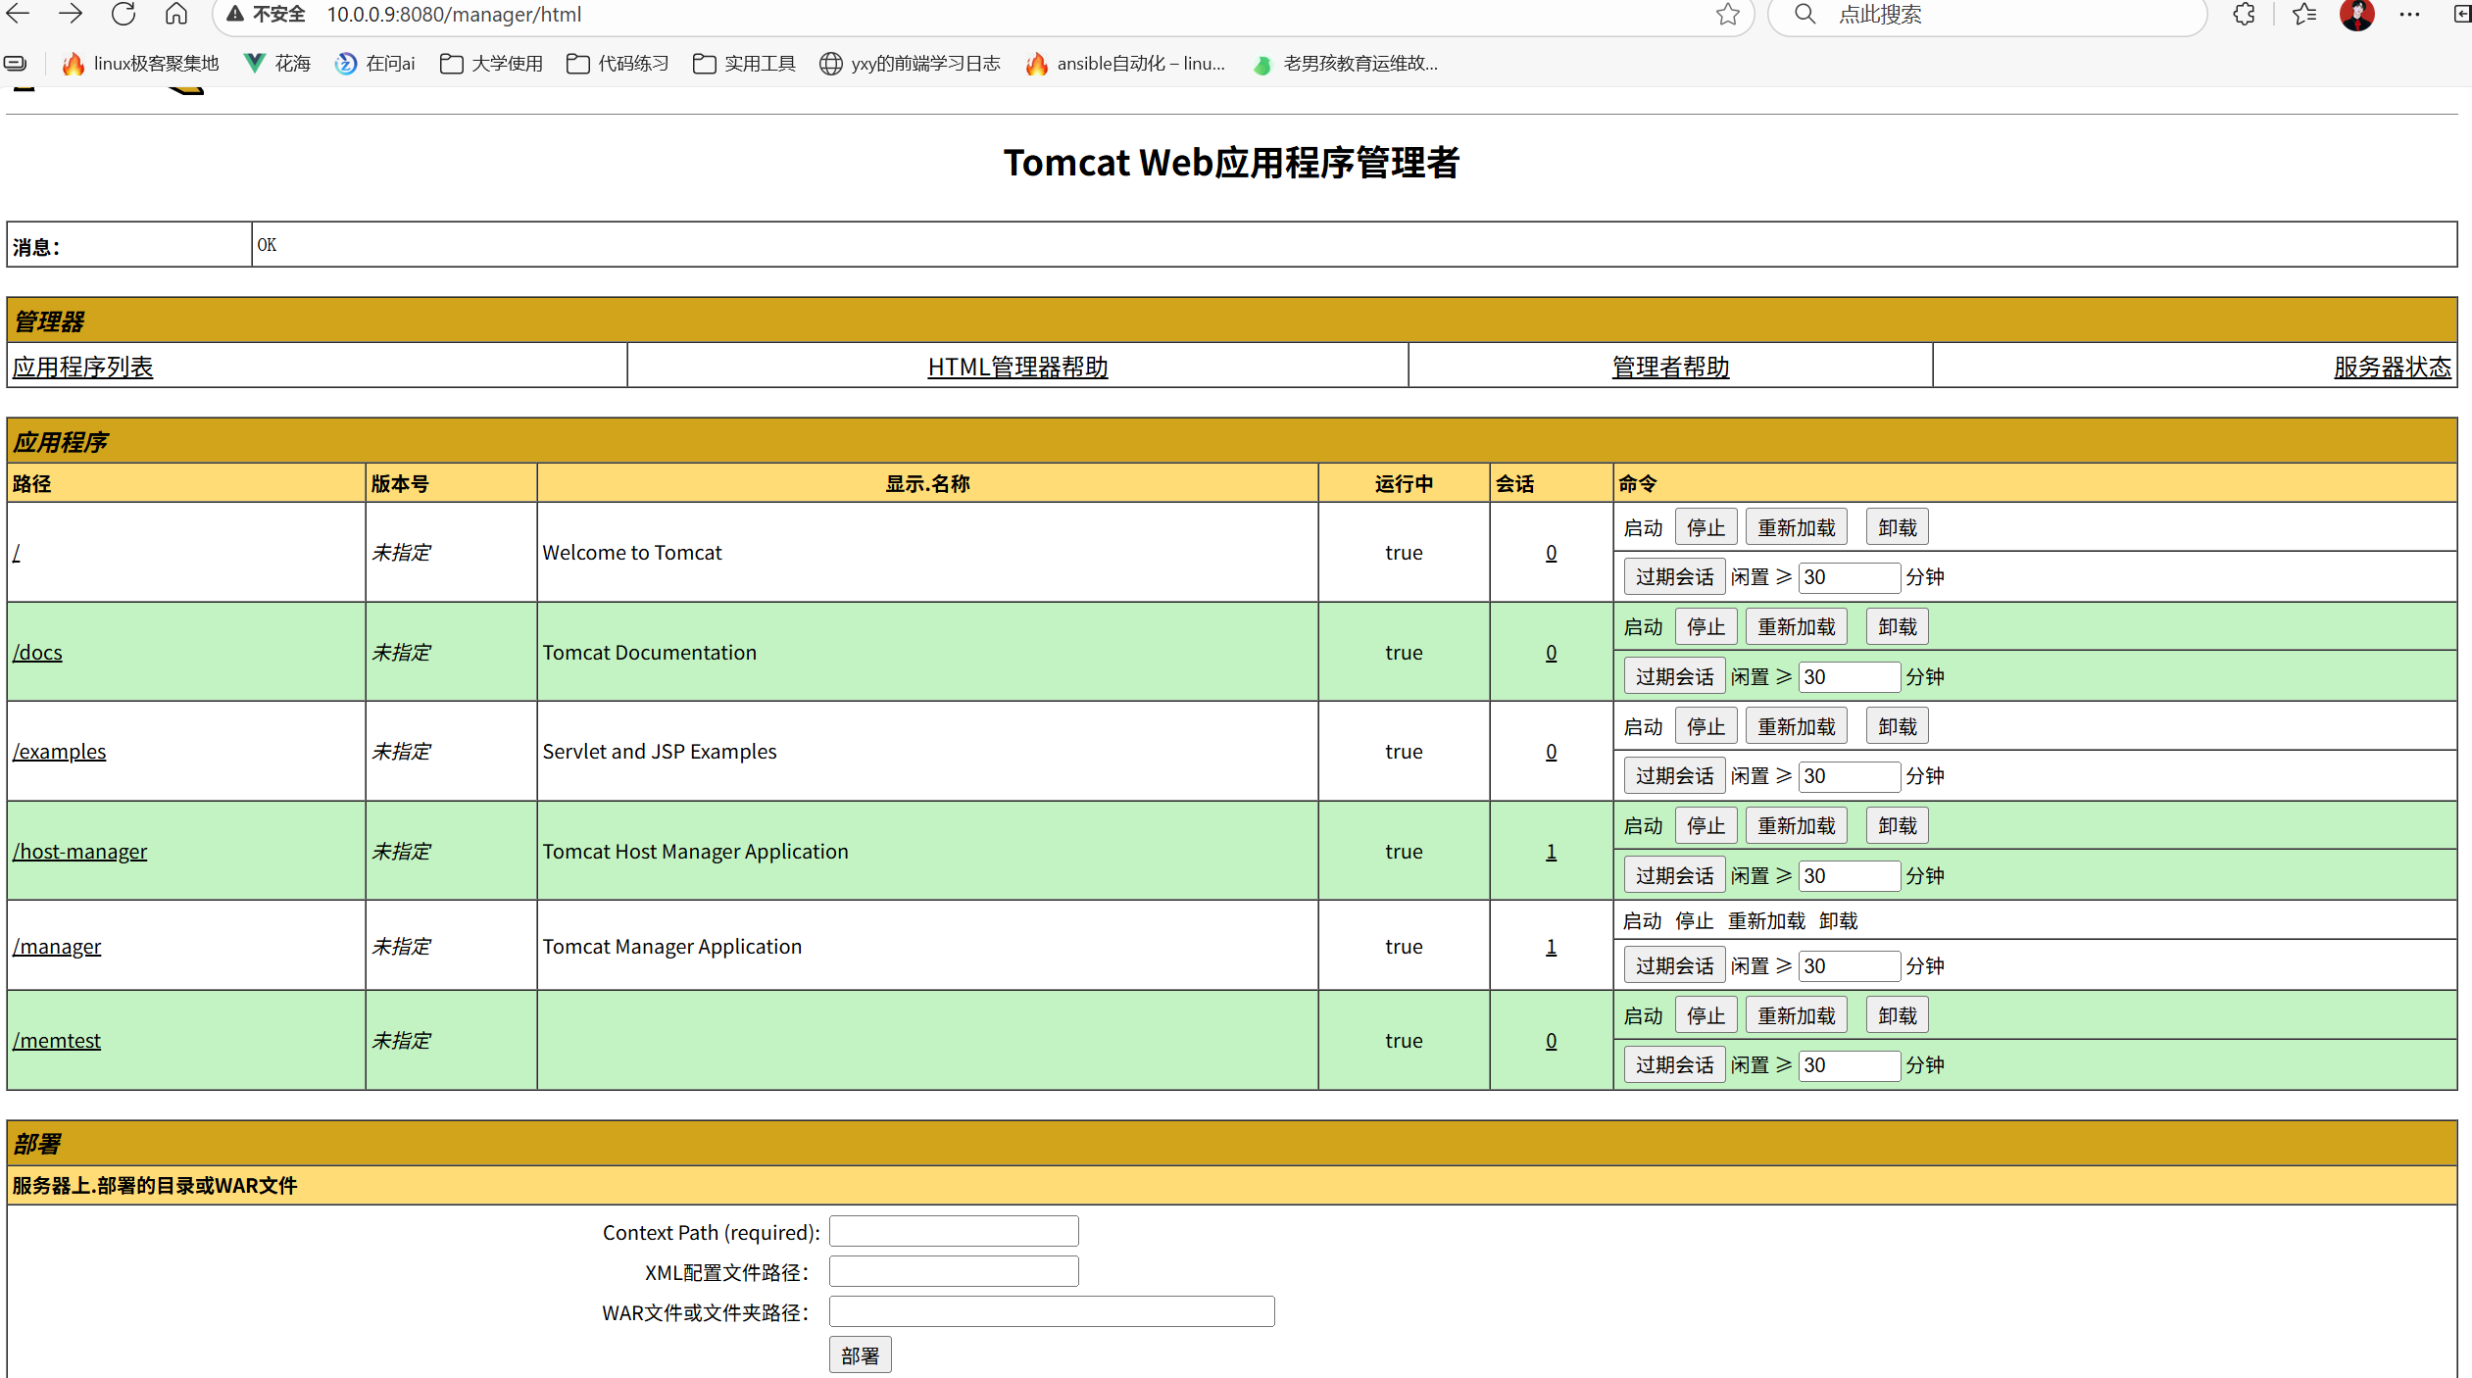Reload the Welcome to Tomcat application
This screenshot has height=1378, width=2472.
pos(1797,527)
